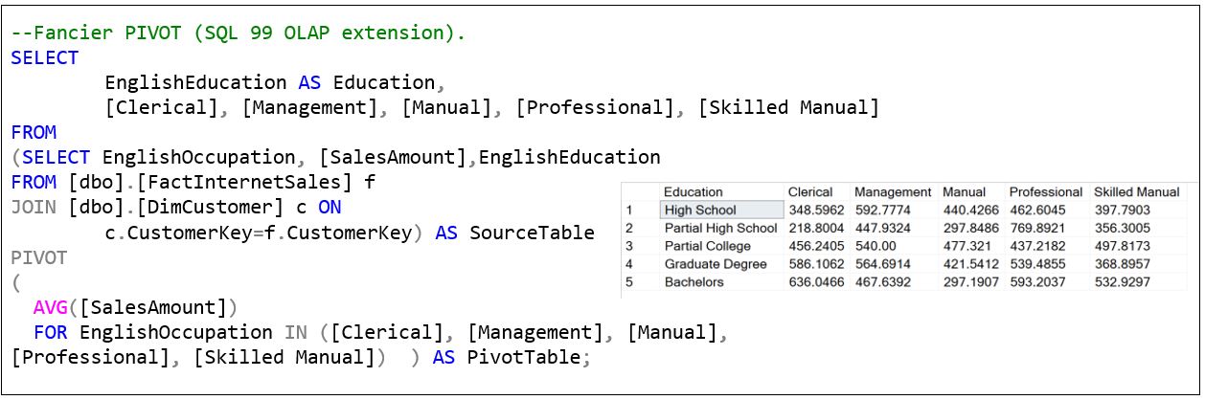Viewport: 1205px width, 400px height.
Task: Place cursor on SourceTable alias in query
Action: [x=531, y=233]
